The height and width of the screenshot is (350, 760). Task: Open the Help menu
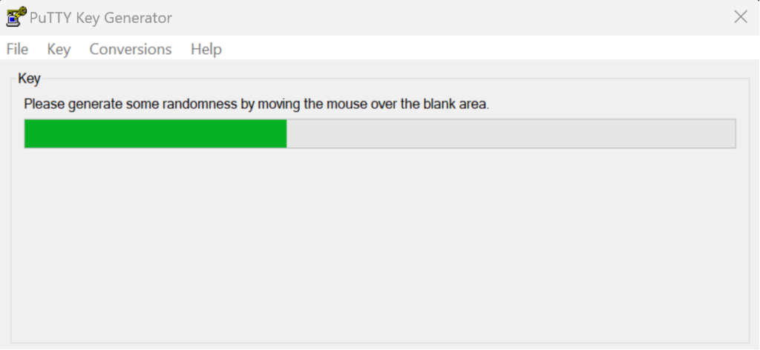click(x=206, y=49)
